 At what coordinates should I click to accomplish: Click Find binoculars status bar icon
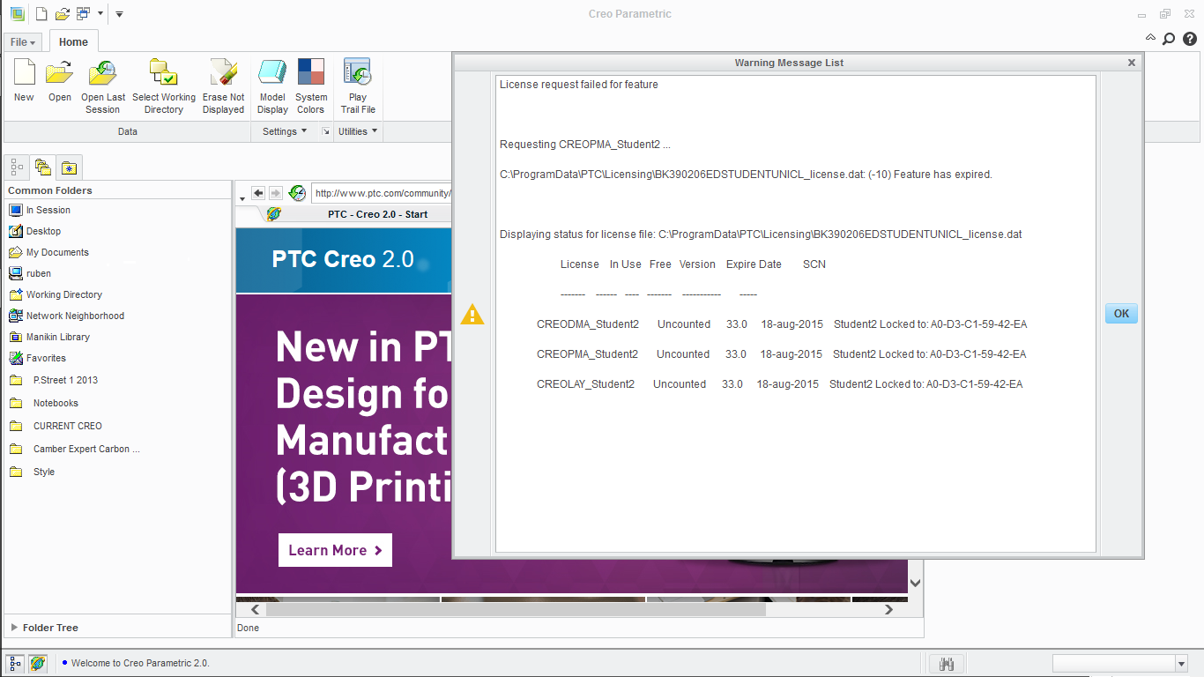[x=948, y=664]
